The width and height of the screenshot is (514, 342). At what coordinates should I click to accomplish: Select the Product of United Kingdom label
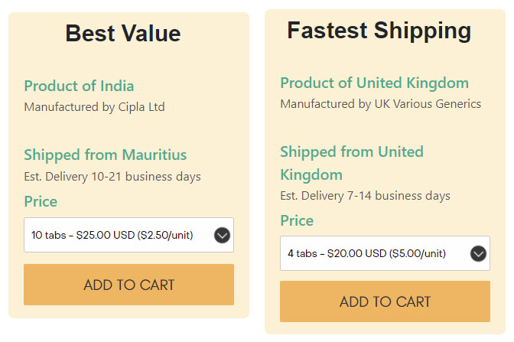[x=374, y=83]
